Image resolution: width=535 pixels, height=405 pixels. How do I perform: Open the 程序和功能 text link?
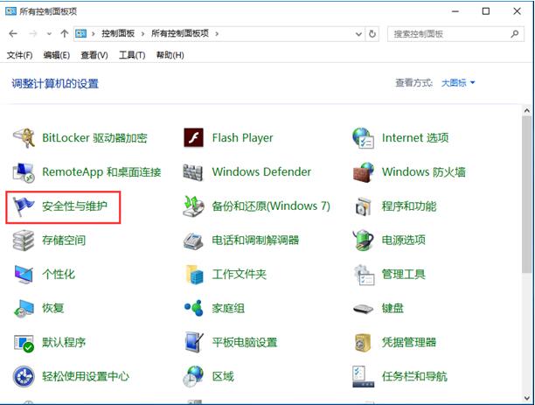click(409, 206)
